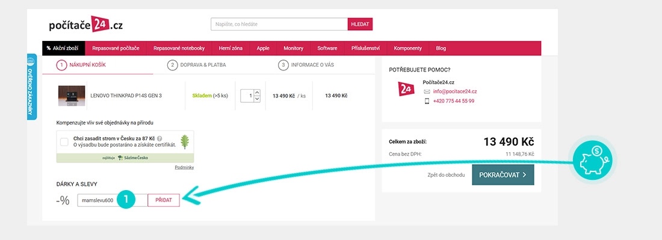Screen dimensions: 662x240
Task: Click the Sázíme Česko logo
Action: 133,158
